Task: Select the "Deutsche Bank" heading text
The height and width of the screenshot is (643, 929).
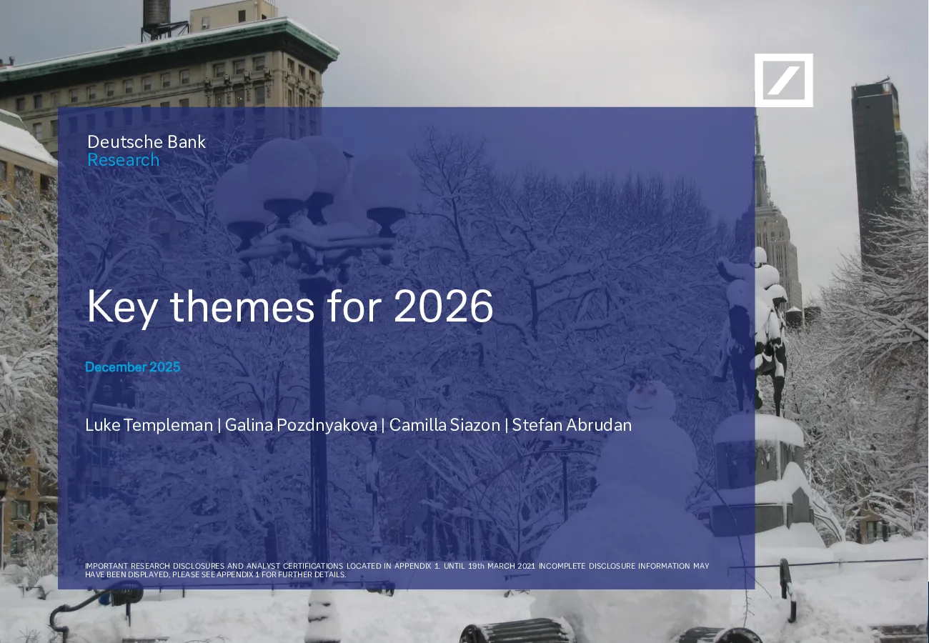Action: click(146, 141)
